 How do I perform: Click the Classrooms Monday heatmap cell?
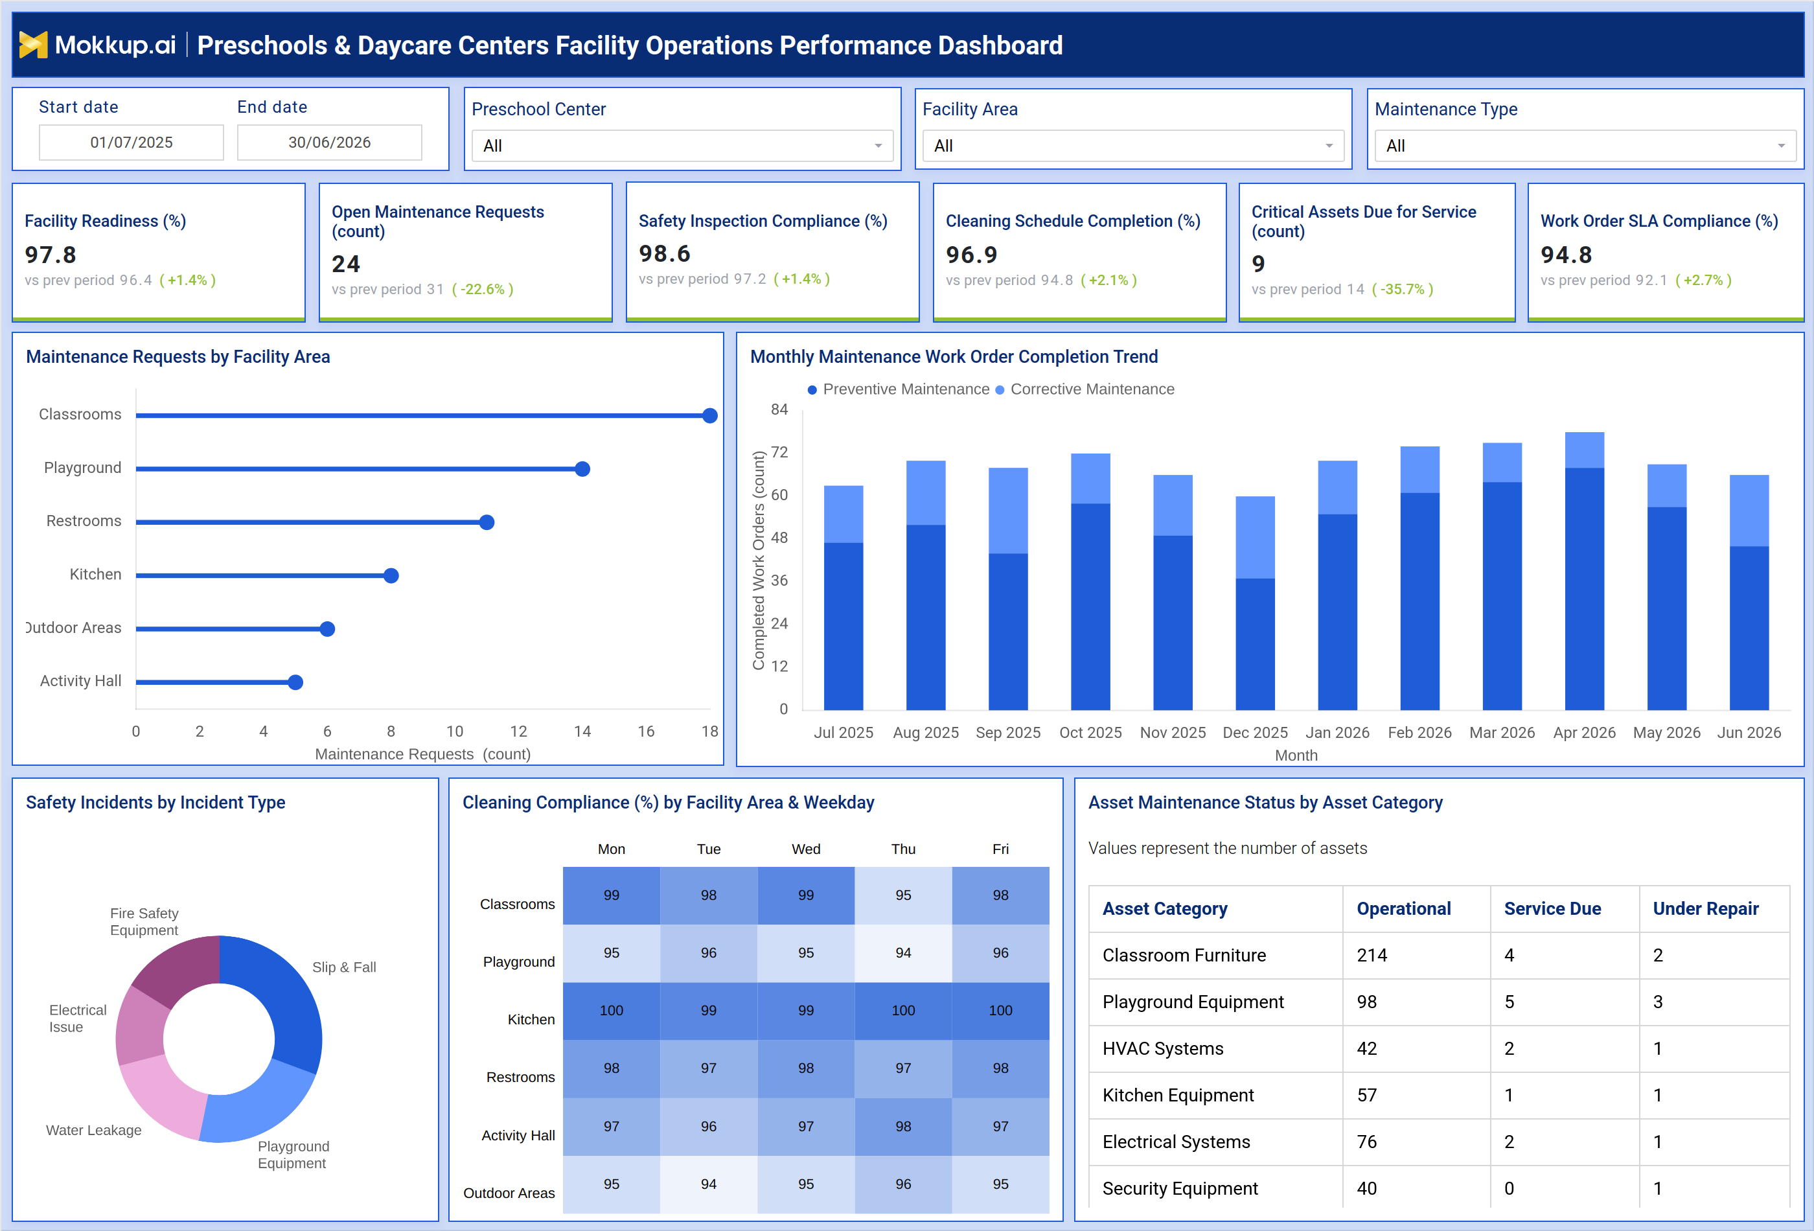coord(611,895)
